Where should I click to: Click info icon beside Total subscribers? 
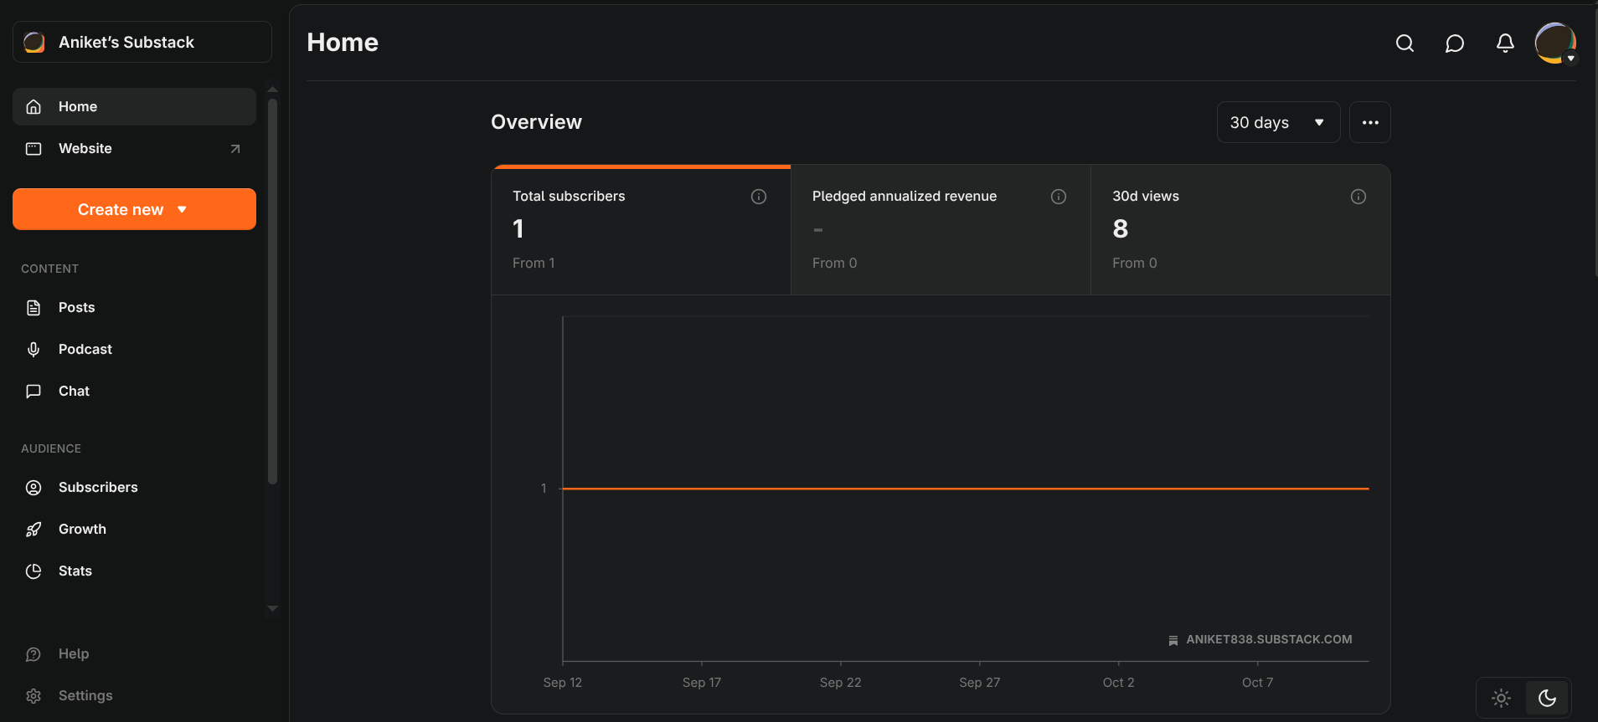point(759,197)
